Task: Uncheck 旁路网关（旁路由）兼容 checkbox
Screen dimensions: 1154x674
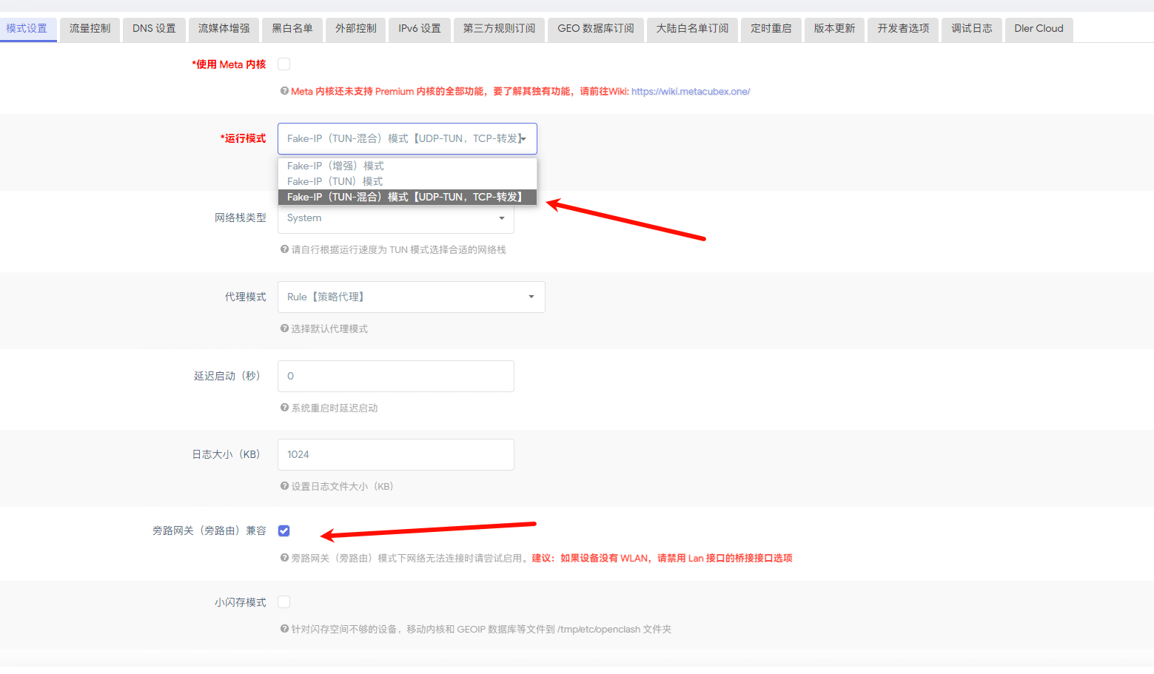Action: (x=284, y=531)
